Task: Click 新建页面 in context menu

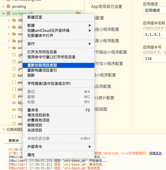Action: [58, 17]
